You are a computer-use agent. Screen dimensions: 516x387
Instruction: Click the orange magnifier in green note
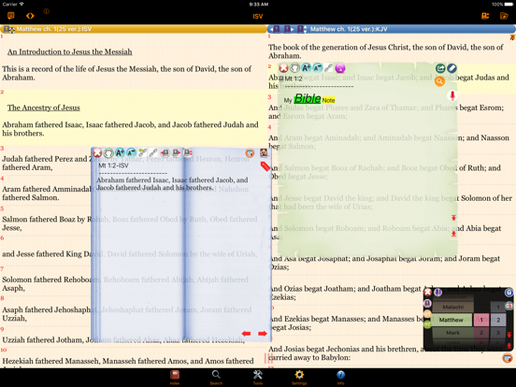[x=439, y=81]
